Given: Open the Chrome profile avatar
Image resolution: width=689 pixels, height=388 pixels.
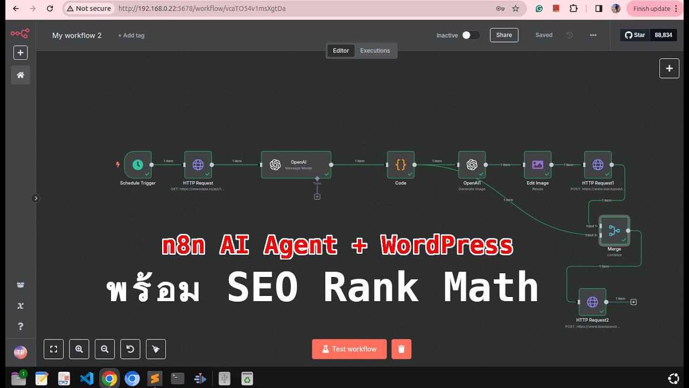Looking at the screenshot, I should pyautogui.click(x=616, y=9).
